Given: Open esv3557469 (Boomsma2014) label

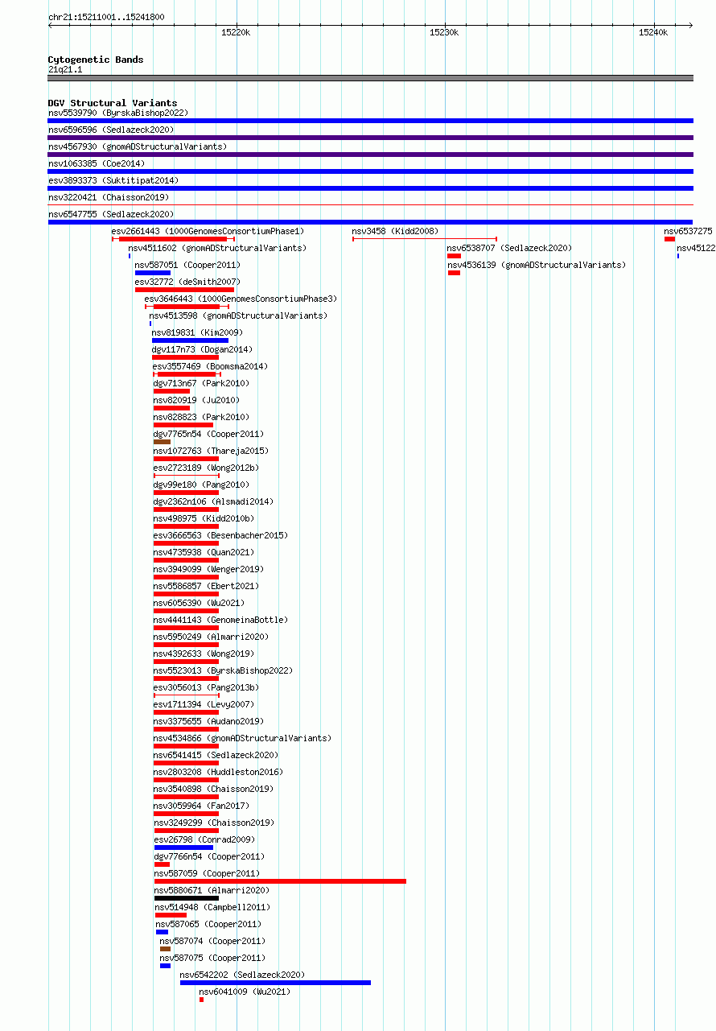Looking at the screenshot, I should (211, 366).
